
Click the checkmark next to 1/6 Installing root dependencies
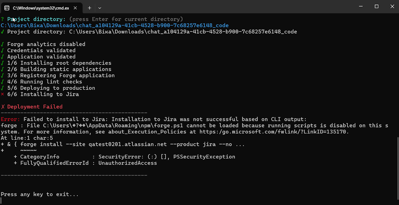pos(3,63)
